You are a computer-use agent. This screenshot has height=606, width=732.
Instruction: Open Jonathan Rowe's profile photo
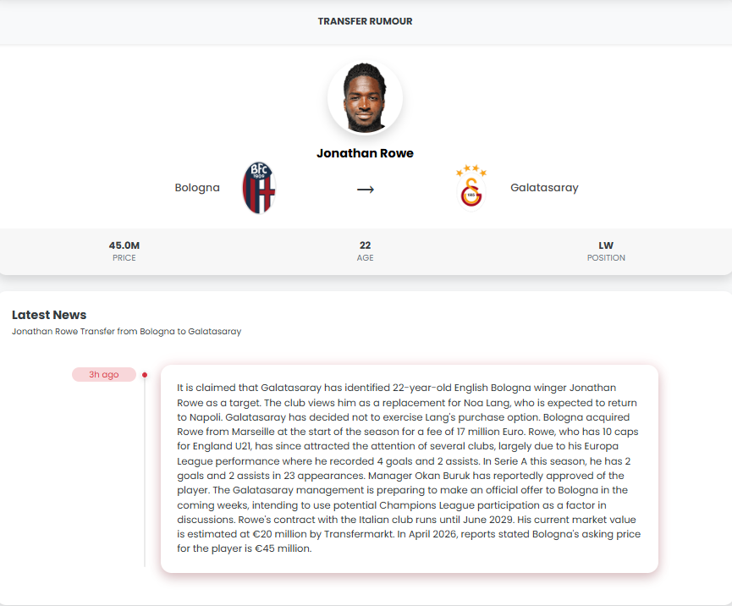(365, 98)
